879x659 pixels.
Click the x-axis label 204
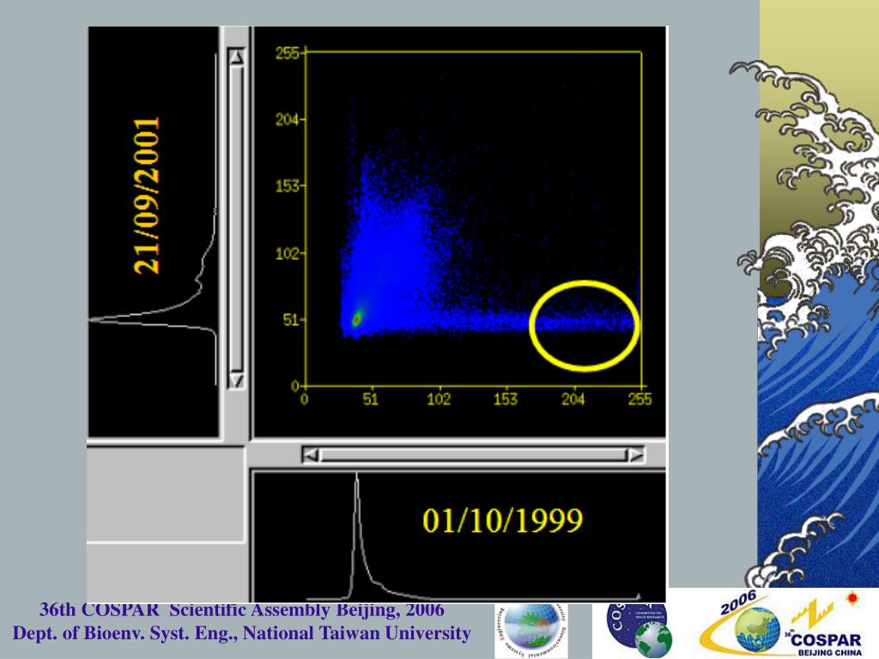tap(573, 399)
